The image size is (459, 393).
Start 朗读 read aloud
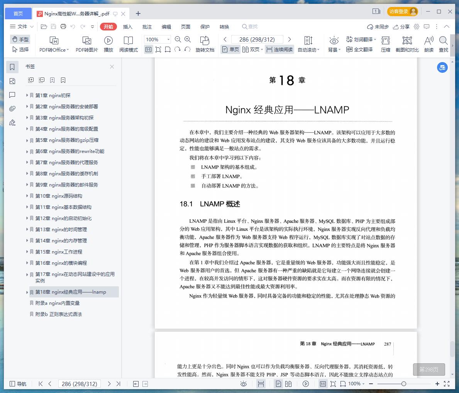pyautogui.click(x=429, y=44)
